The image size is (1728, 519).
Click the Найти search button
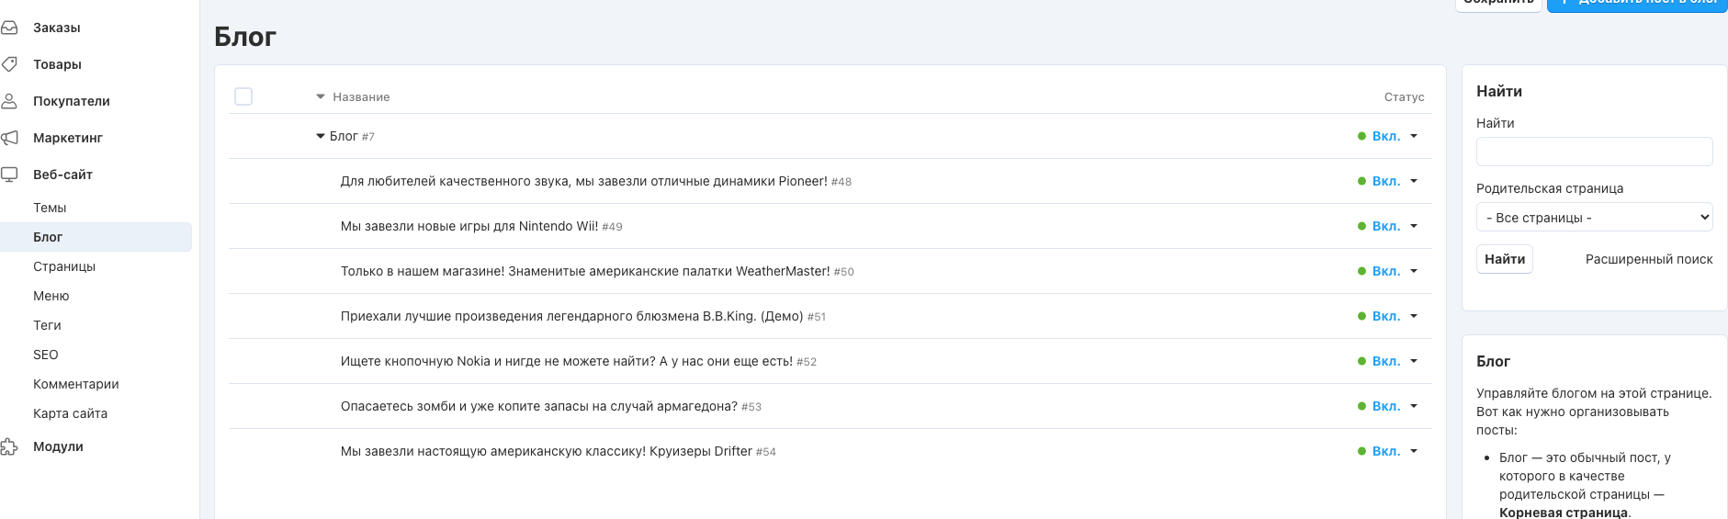coord(1505,259)
